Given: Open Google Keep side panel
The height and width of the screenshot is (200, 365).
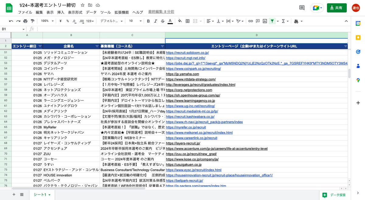Looking at the screenshot, I should 358,38.
